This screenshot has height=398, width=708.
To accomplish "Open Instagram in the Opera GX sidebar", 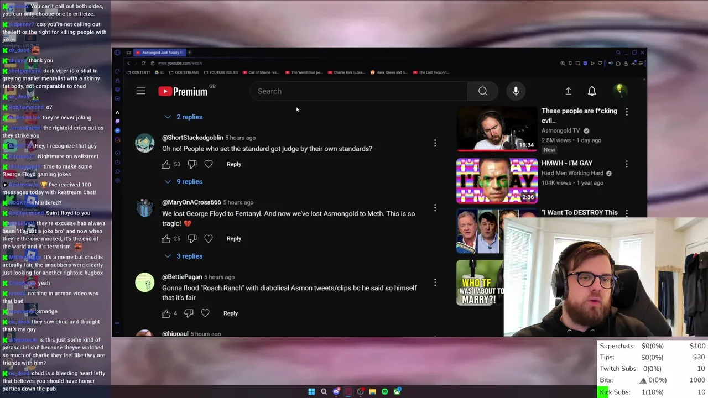I will tap(117, 140).
